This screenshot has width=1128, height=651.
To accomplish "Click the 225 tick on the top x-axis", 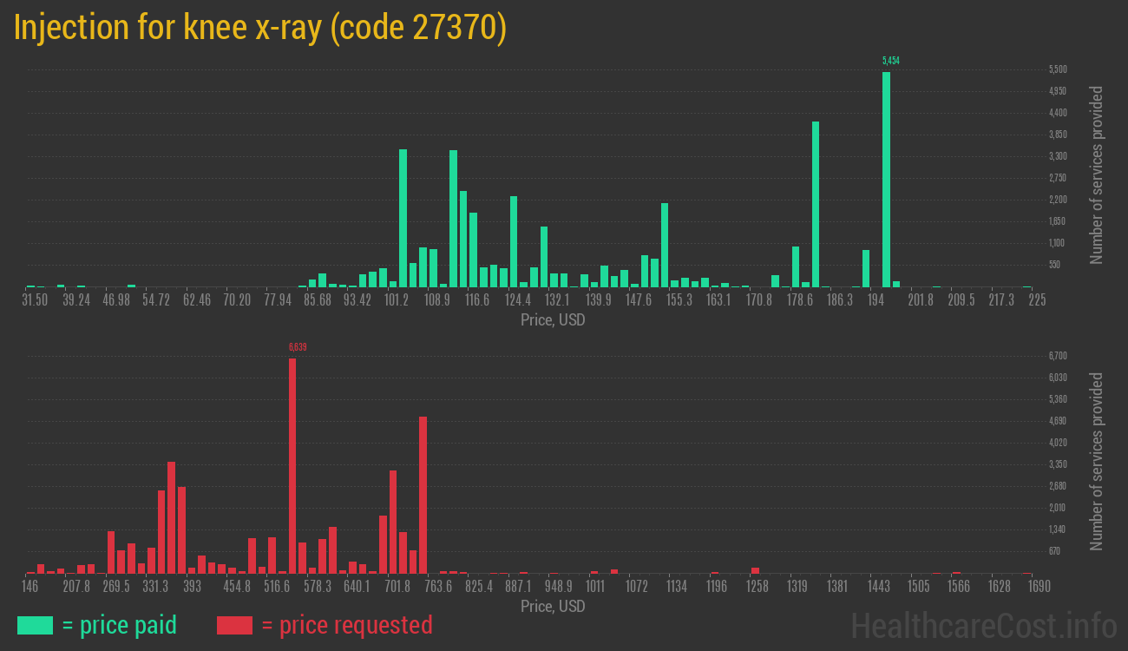I will click(x=1037, y=300).
